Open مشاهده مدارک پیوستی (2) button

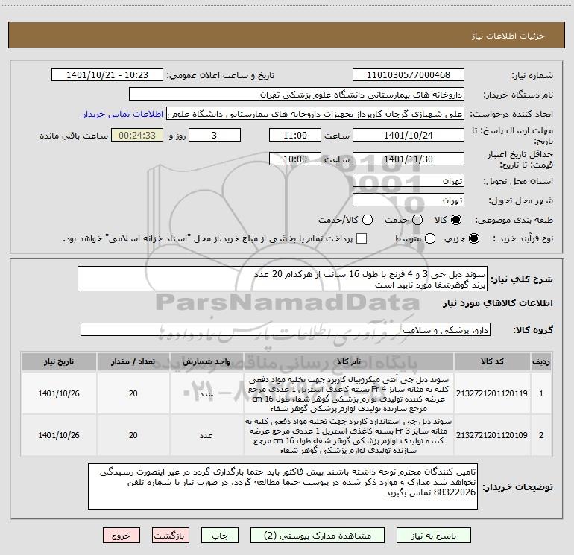[x=318, y=536]
